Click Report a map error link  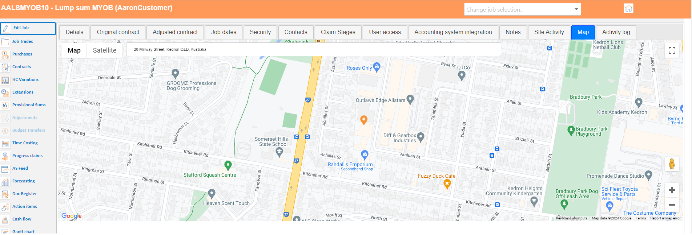(x=665, y=218)
